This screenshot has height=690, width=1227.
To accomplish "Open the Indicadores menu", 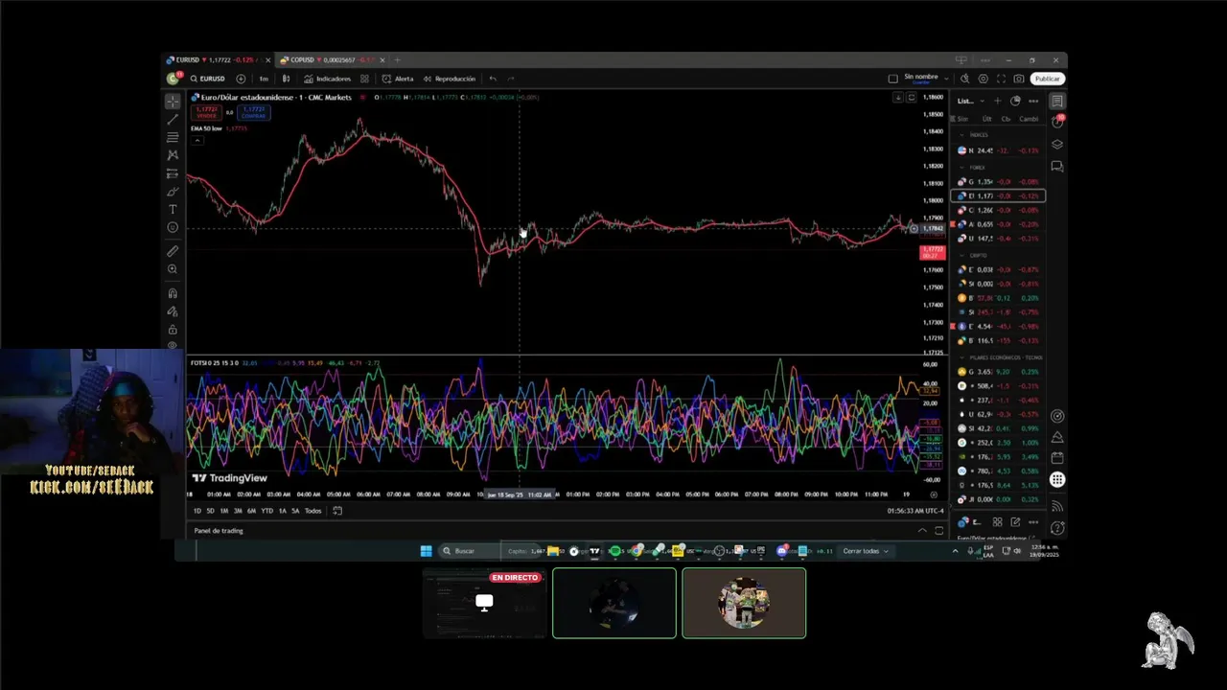I will click(327, 79).
